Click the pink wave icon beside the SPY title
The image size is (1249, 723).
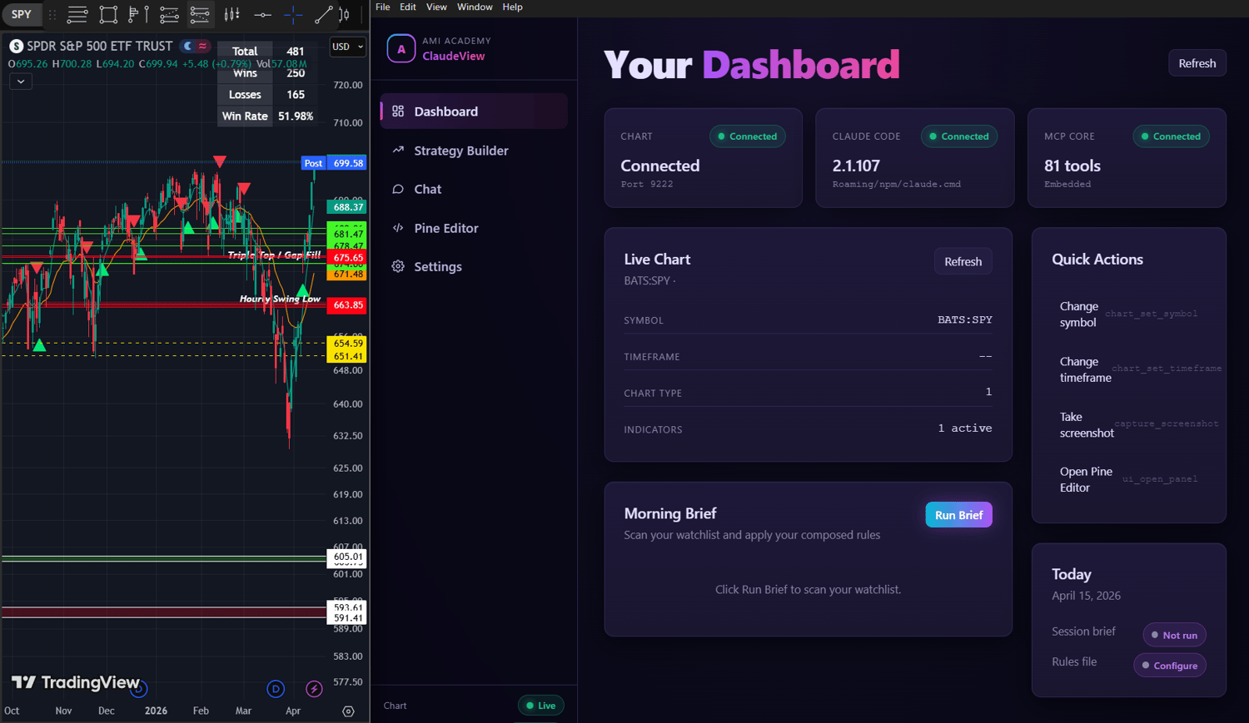(x=202, y=46)
